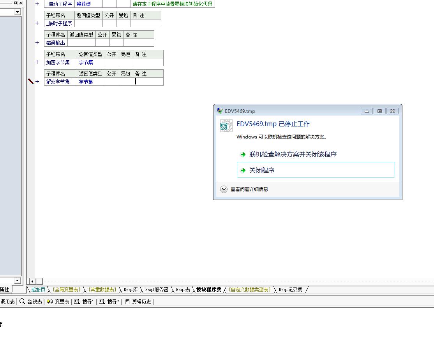The width and height of the screenshot is (434, 356).
Task: Click the red pen marker beside 解密字节集
Action: point(31,81)
